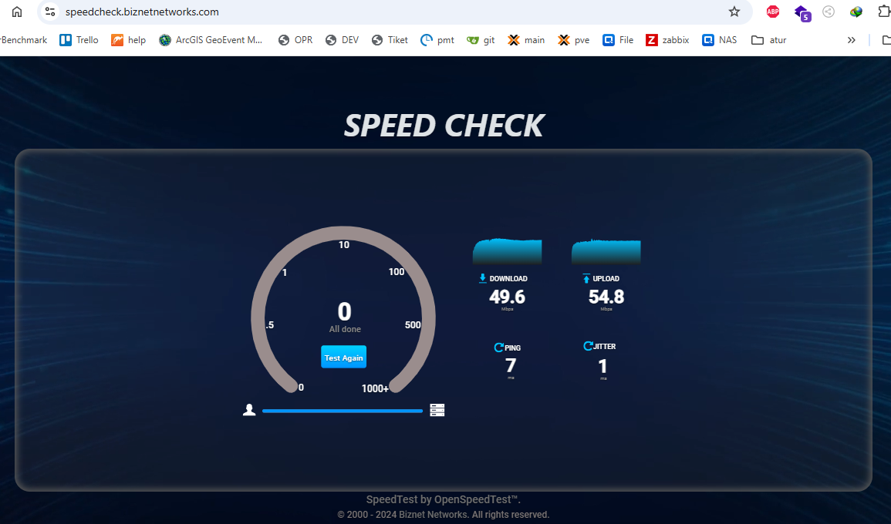The image size is (891, 524).
Task: Click the Test Again button
Action: 344,357
